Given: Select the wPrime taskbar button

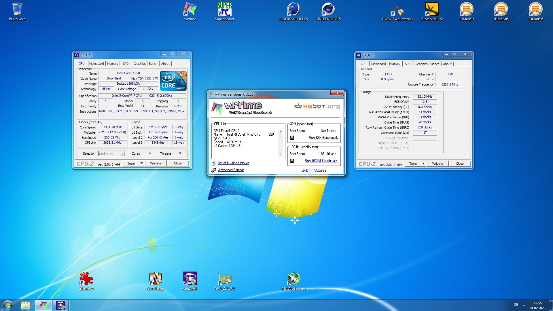Looking at the screenshot, I should pyautogui.click(x=43, y=305).
